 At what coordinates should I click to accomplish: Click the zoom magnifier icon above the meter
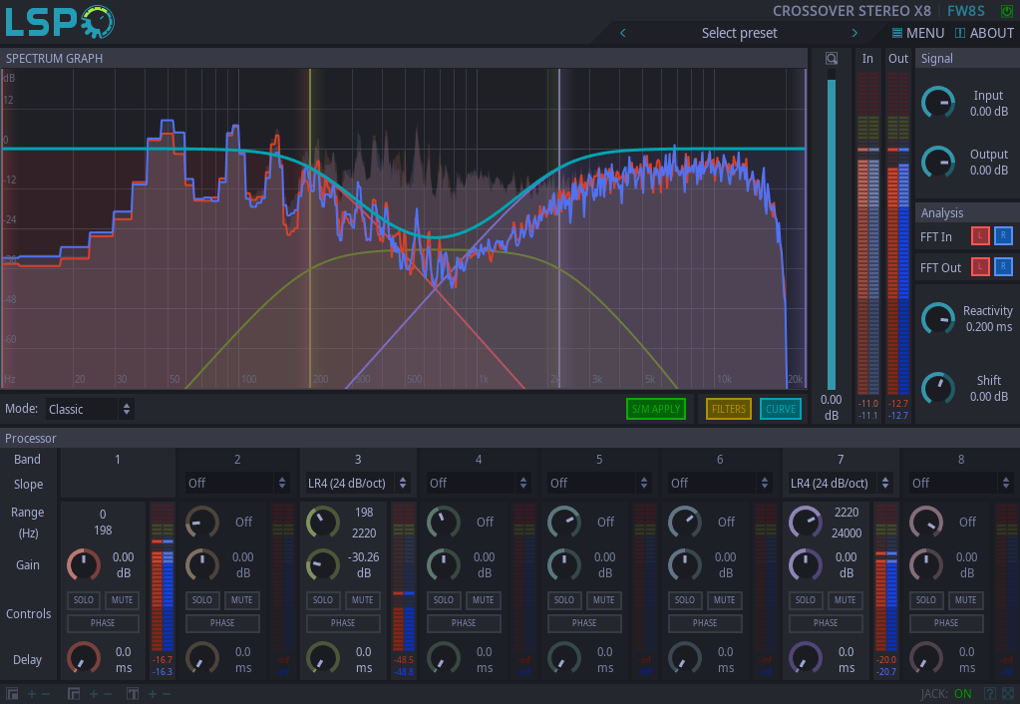tap(832, 59)
